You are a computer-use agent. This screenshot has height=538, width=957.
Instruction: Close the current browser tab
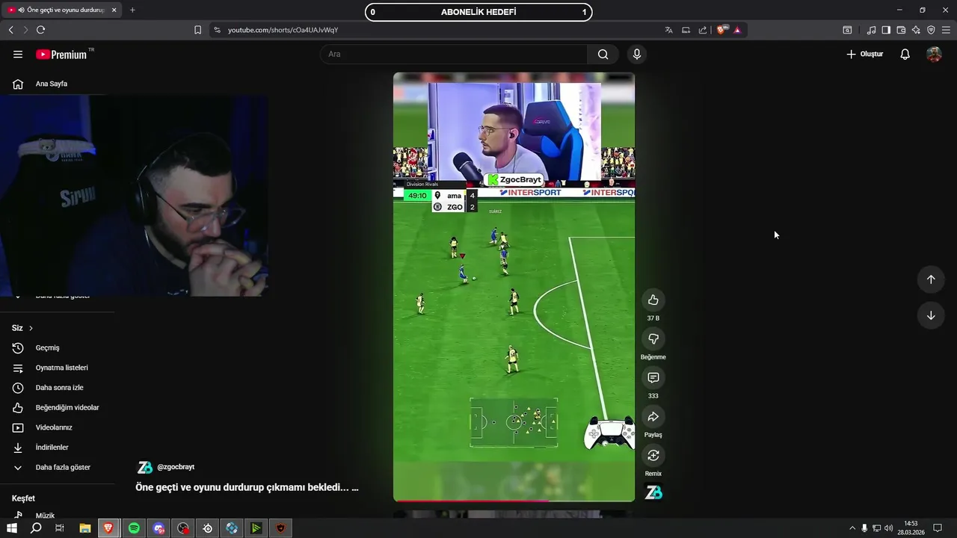pyautogui.click(x=114, y=10)
